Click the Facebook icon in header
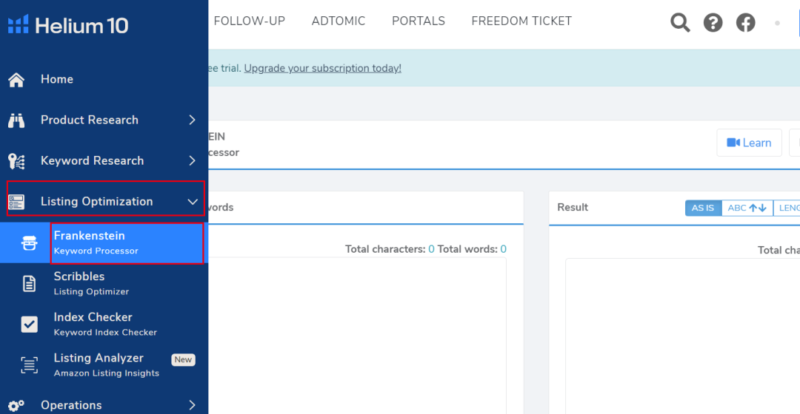This screenshot has height=414, width=800. 745,22
